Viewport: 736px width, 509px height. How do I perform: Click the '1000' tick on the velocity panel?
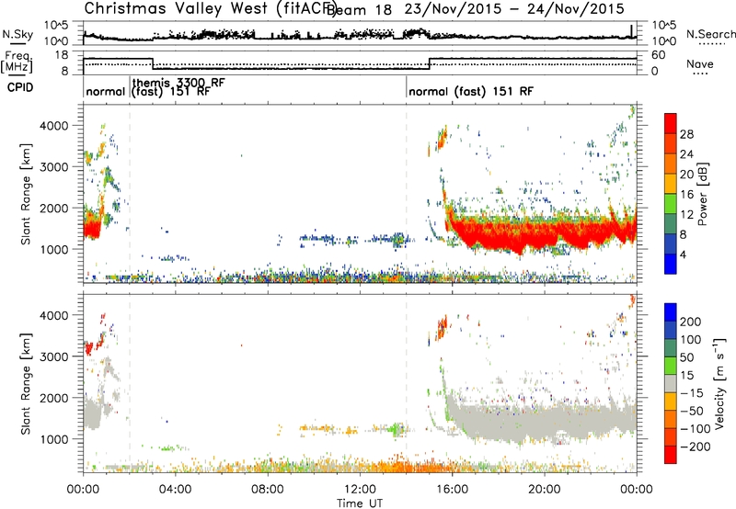point(53,439)
